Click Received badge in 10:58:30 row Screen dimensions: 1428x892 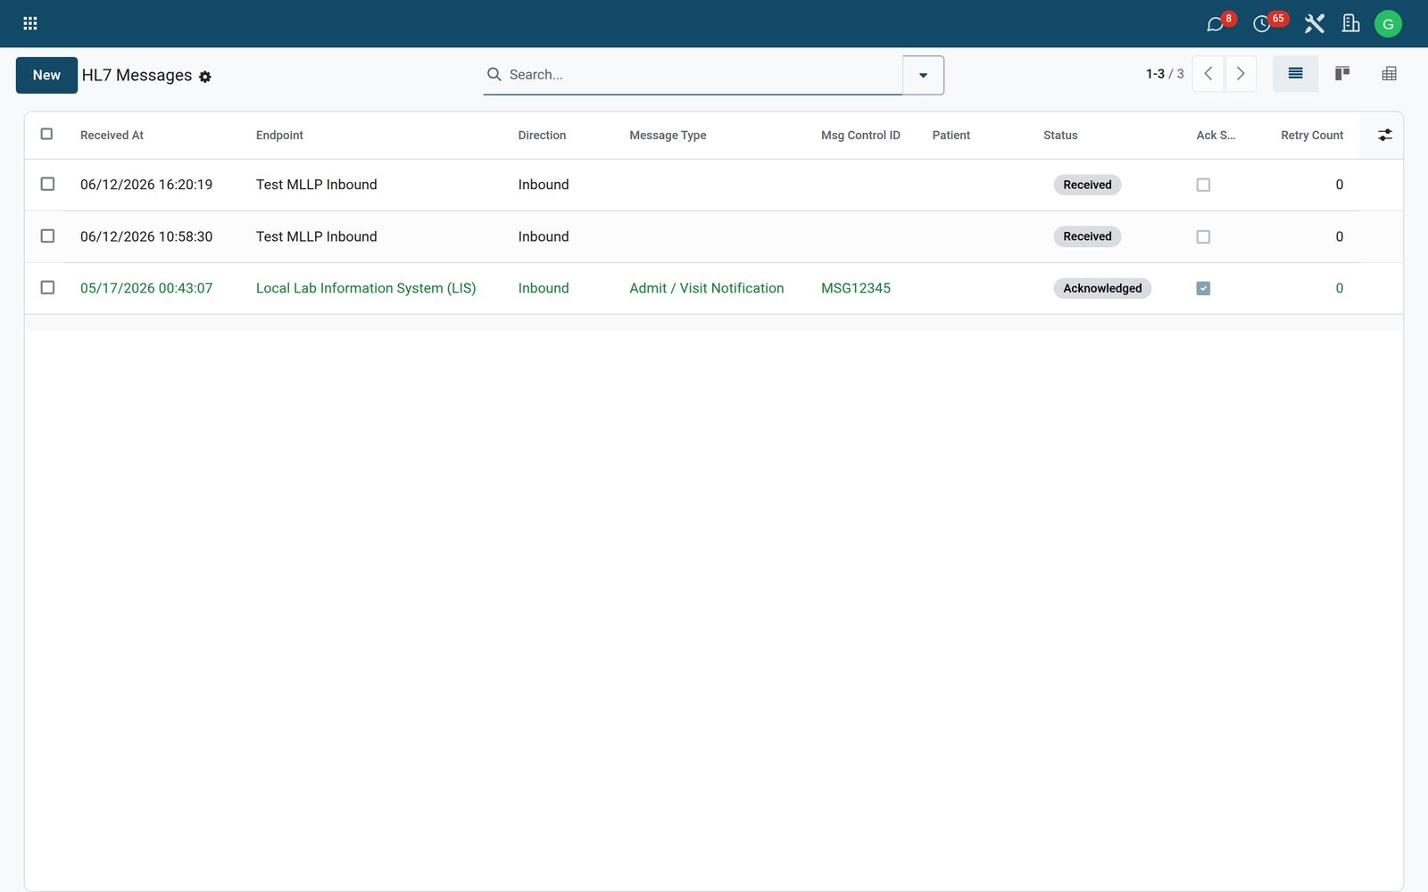pos(1087,236)
